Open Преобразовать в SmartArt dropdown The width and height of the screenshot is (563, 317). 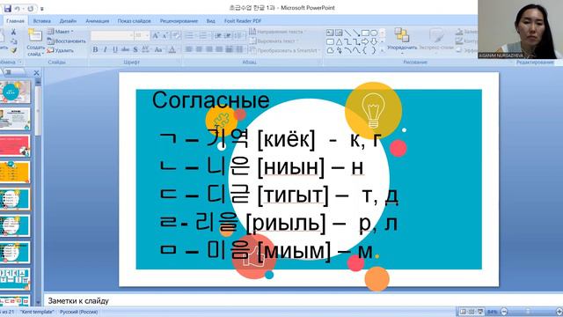tap(284, 51)
